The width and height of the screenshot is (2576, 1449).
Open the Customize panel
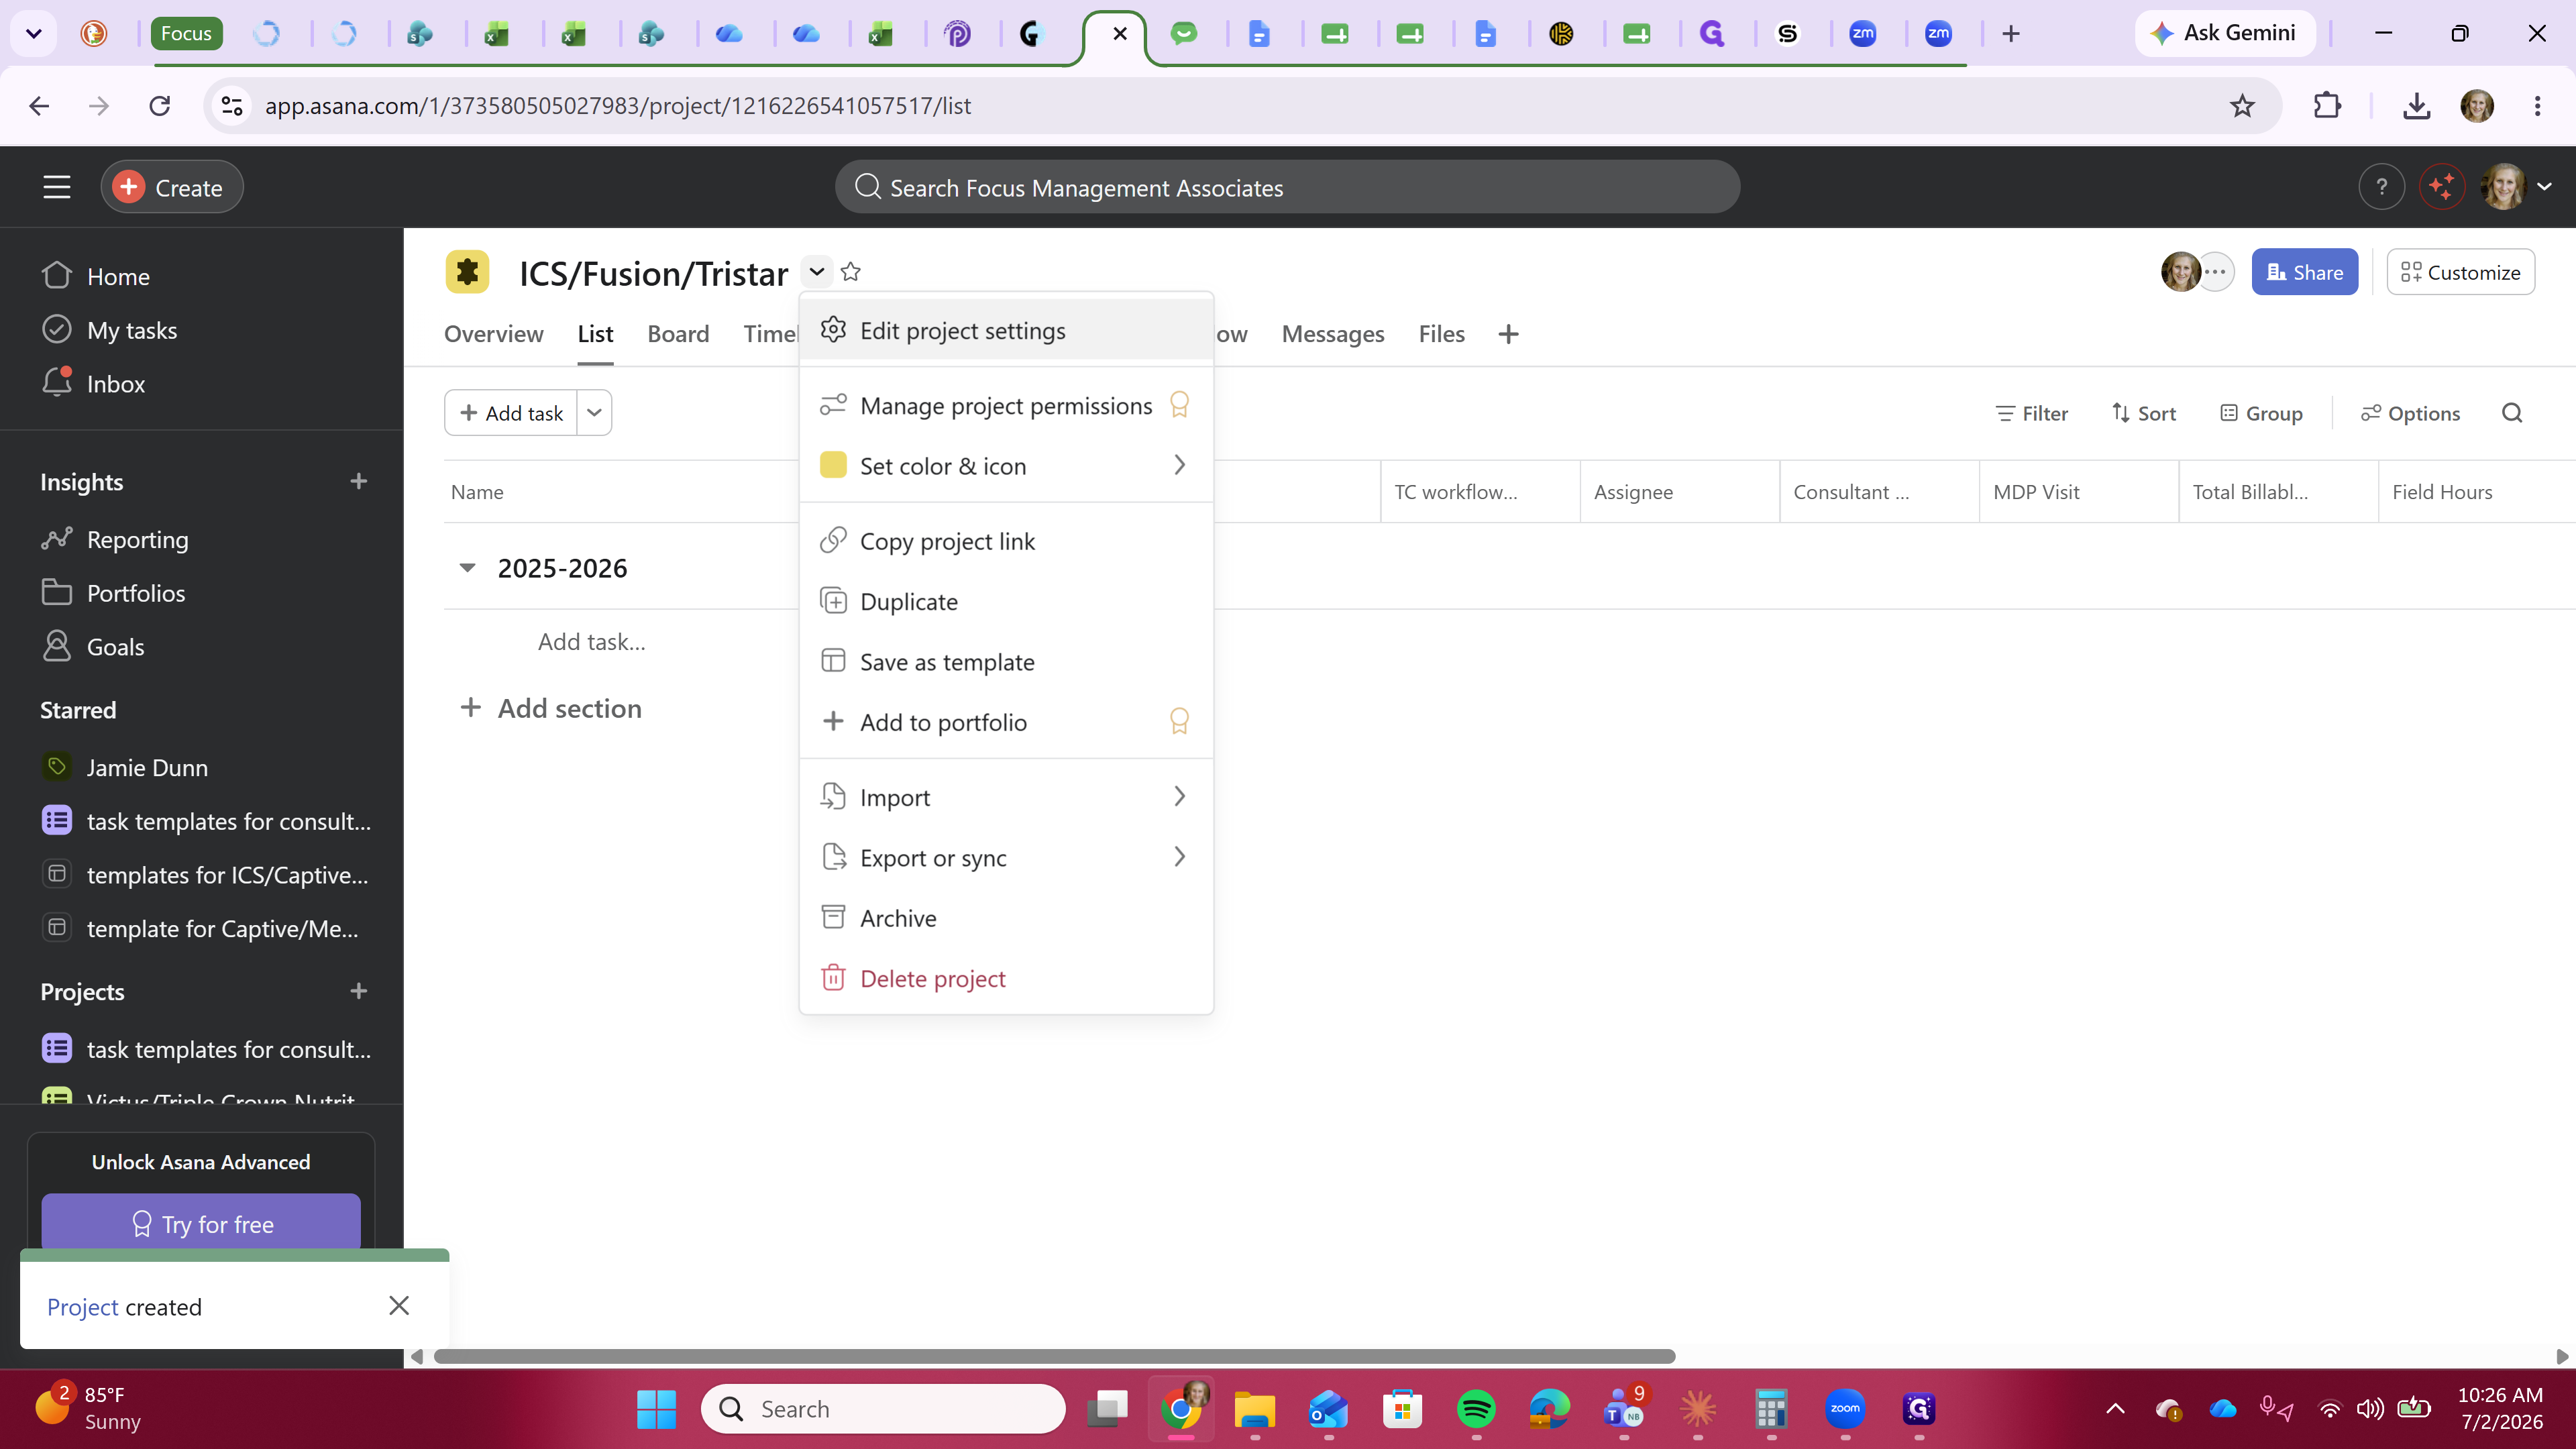click(x=2460, y=272)
